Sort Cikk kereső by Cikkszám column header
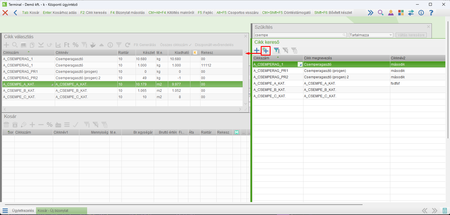450x215 pixels. point(278,58)
